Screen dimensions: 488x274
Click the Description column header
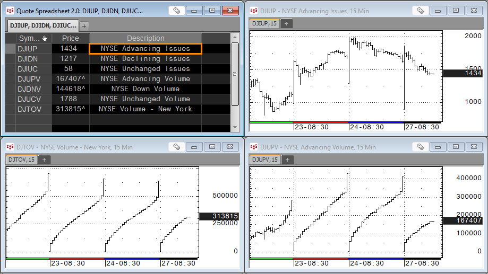(x=145, y=38)
